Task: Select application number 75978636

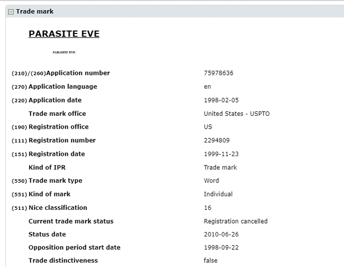Action: pos(219,73)
